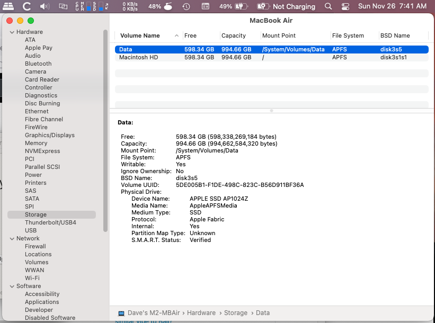The image size is (435, 323).
Task: Click the 48% apple-shaped menu bar icon
Action: (160, 6)
